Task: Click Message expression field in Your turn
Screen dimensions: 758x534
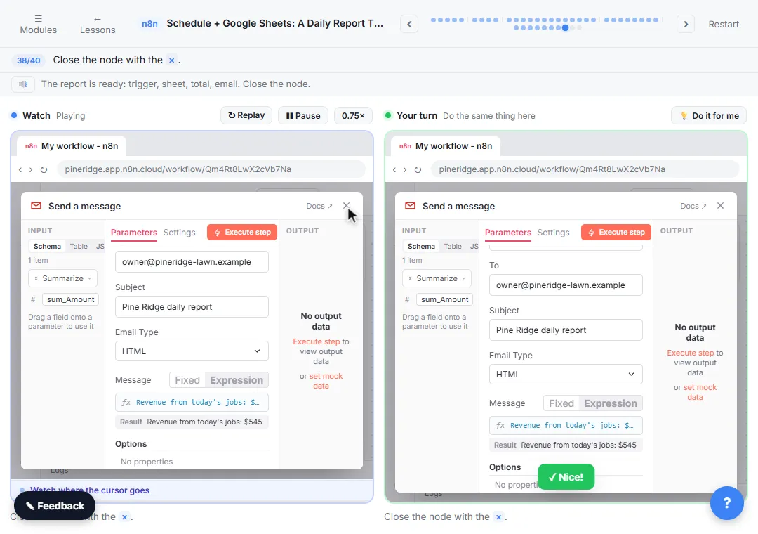Action: coord(566,425)
